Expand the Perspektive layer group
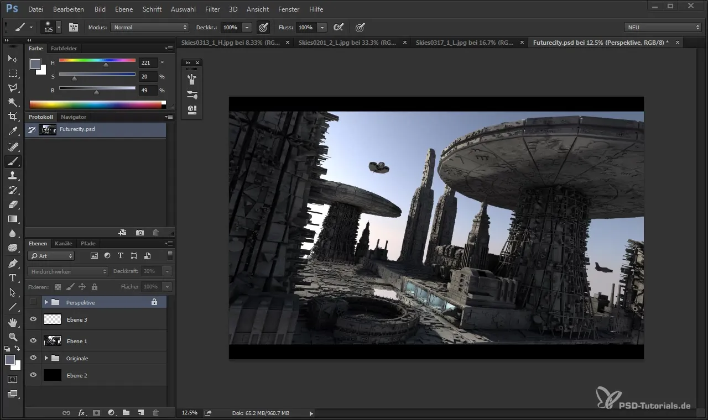 46,302
